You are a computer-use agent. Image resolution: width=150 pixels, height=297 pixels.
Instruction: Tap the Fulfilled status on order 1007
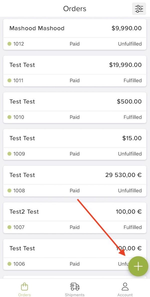[x=132, y=227]
